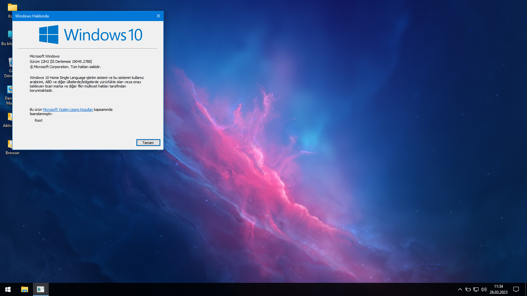527x296 pixels.
Task: Click Show desktop strip at taskbar edge
Action: pos(526,289)
